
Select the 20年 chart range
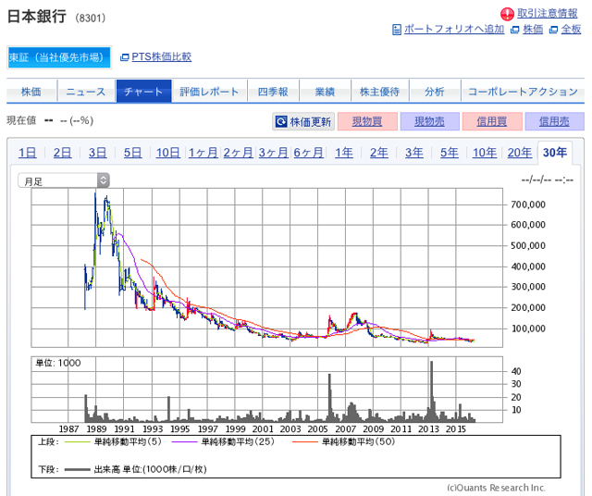520,153
